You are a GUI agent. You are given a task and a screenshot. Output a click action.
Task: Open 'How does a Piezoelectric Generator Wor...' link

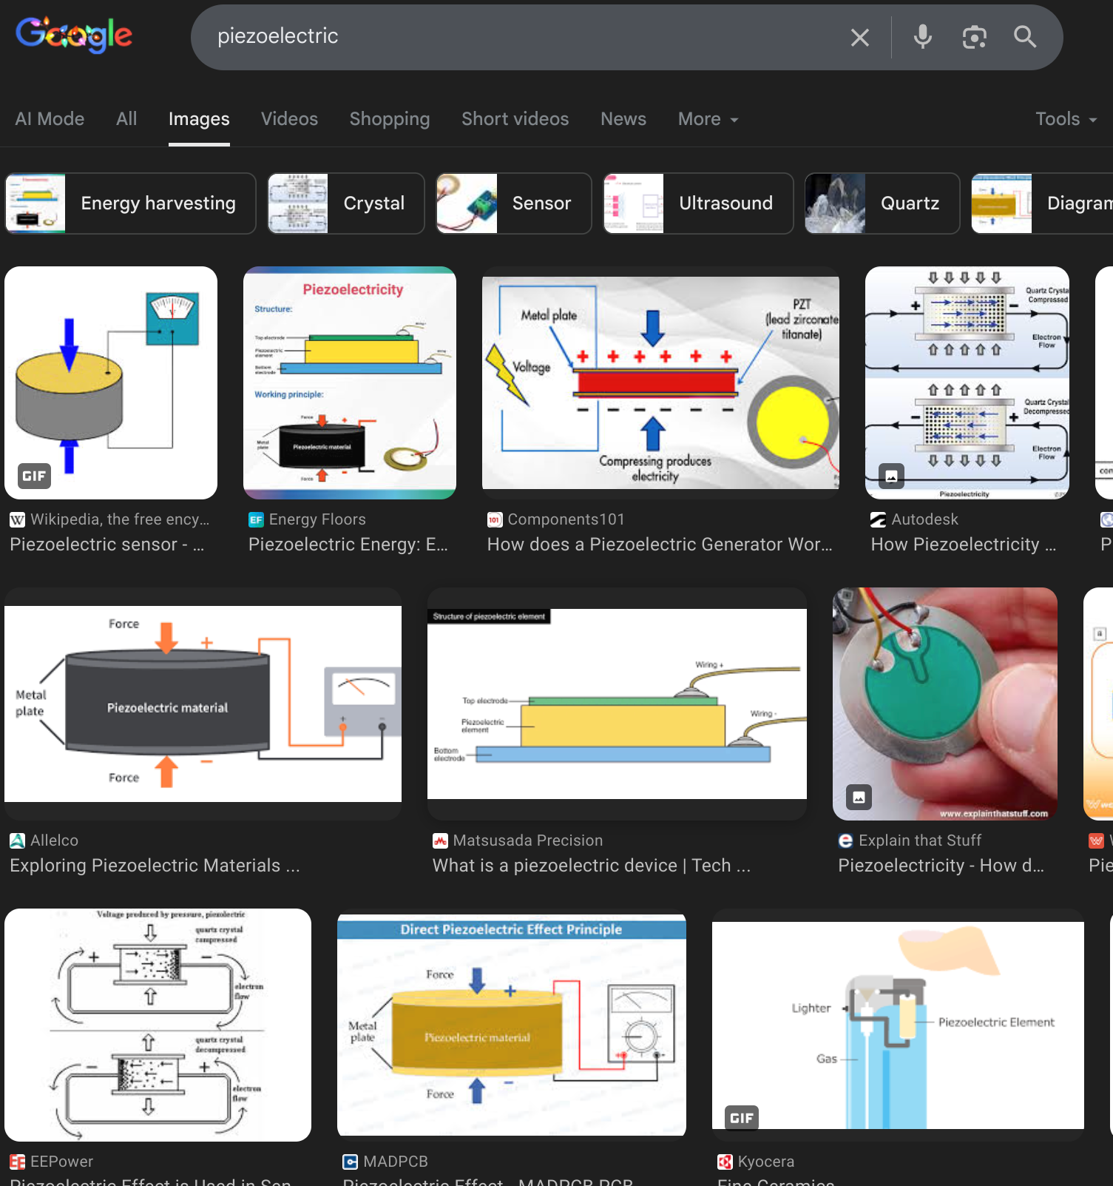660,545
